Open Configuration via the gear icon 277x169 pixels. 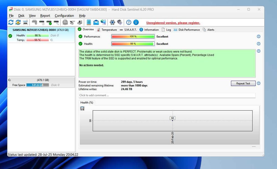pyautogui.click(x=112, y=22)
